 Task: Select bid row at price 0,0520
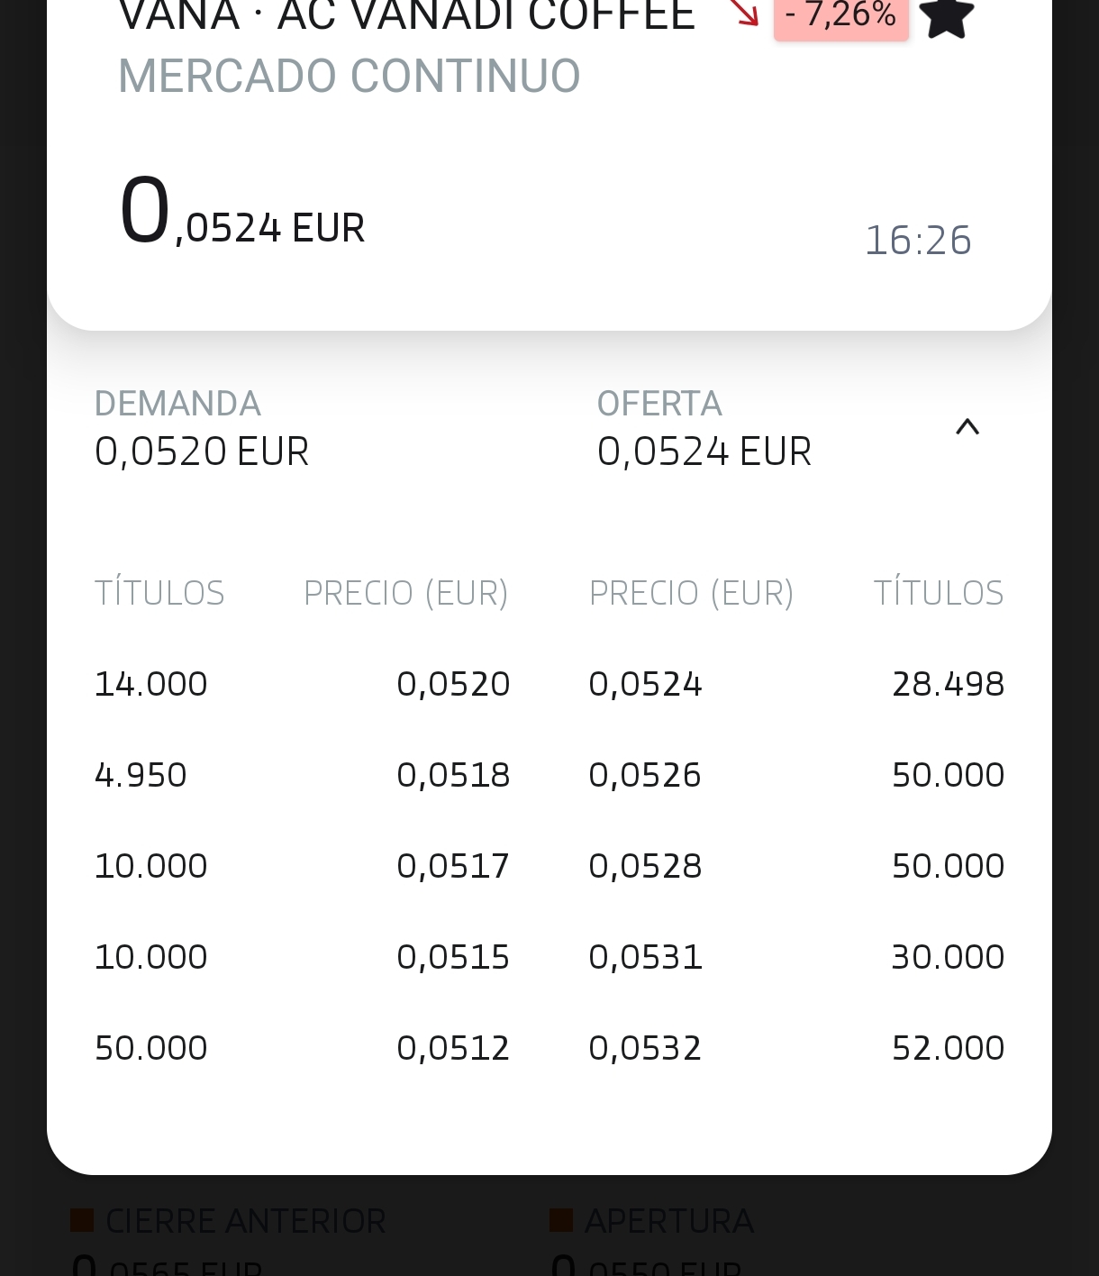(x=303, y=684)
